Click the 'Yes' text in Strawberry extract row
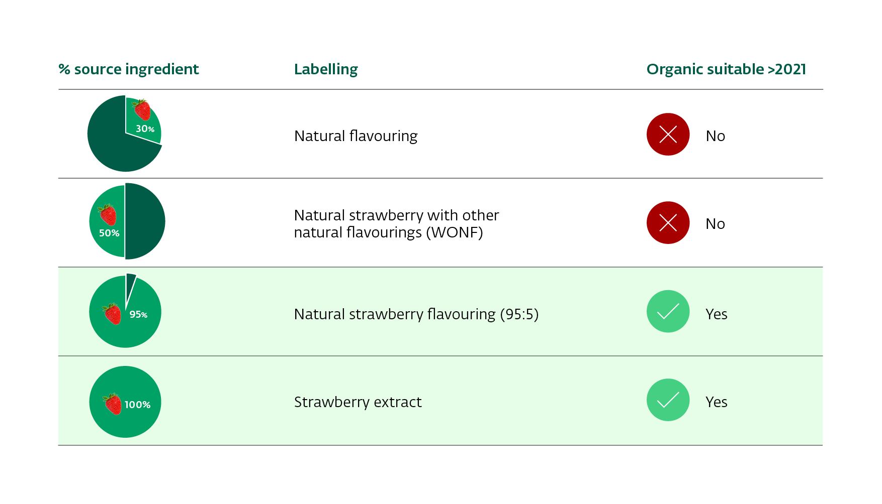The width and height of the screenshot is (882, 504). point(716,402)
